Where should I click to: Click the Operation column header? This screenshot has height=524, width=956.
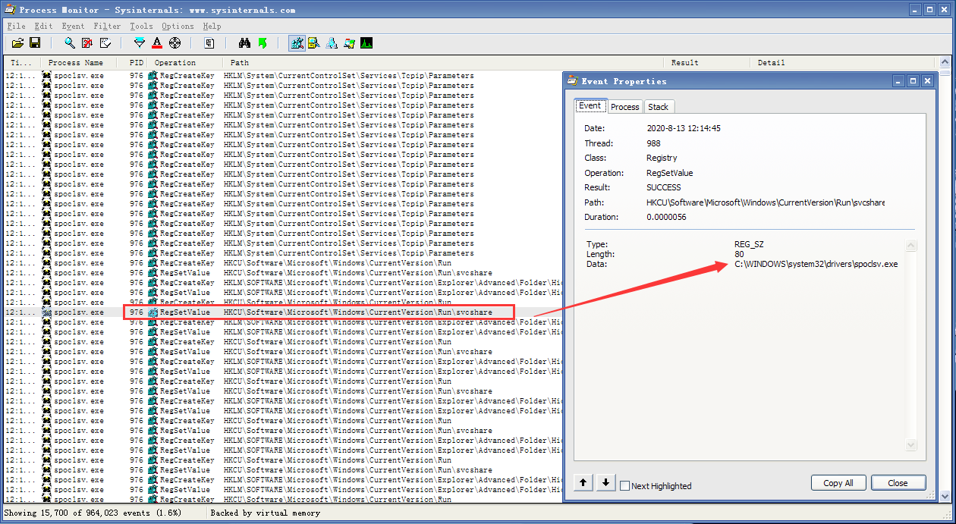[187, 63]
